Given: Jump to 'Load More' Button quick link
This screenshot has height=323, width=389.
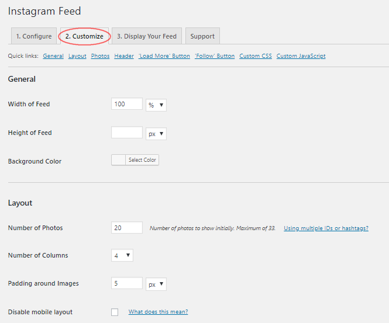Looking at the screenshot, I should [164, 56].
